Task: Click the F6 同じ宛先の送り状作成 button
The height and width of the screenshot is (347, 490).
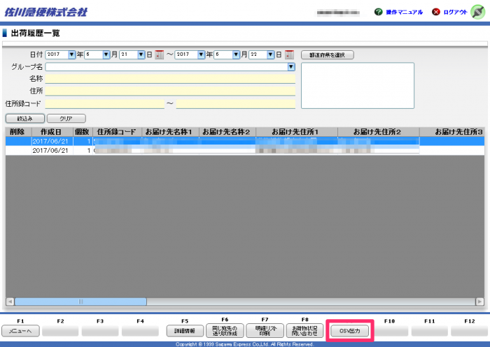Action: [225, 331]
